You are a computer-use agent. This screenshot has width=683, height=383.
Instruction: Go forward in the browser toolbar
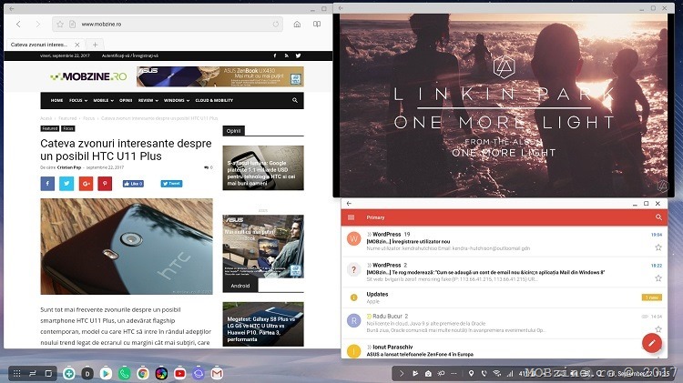click(x=38, y=25)
